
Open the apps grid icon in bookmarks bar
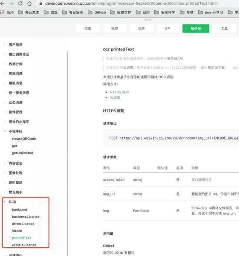pyautogui.click(x=2, y=12)
